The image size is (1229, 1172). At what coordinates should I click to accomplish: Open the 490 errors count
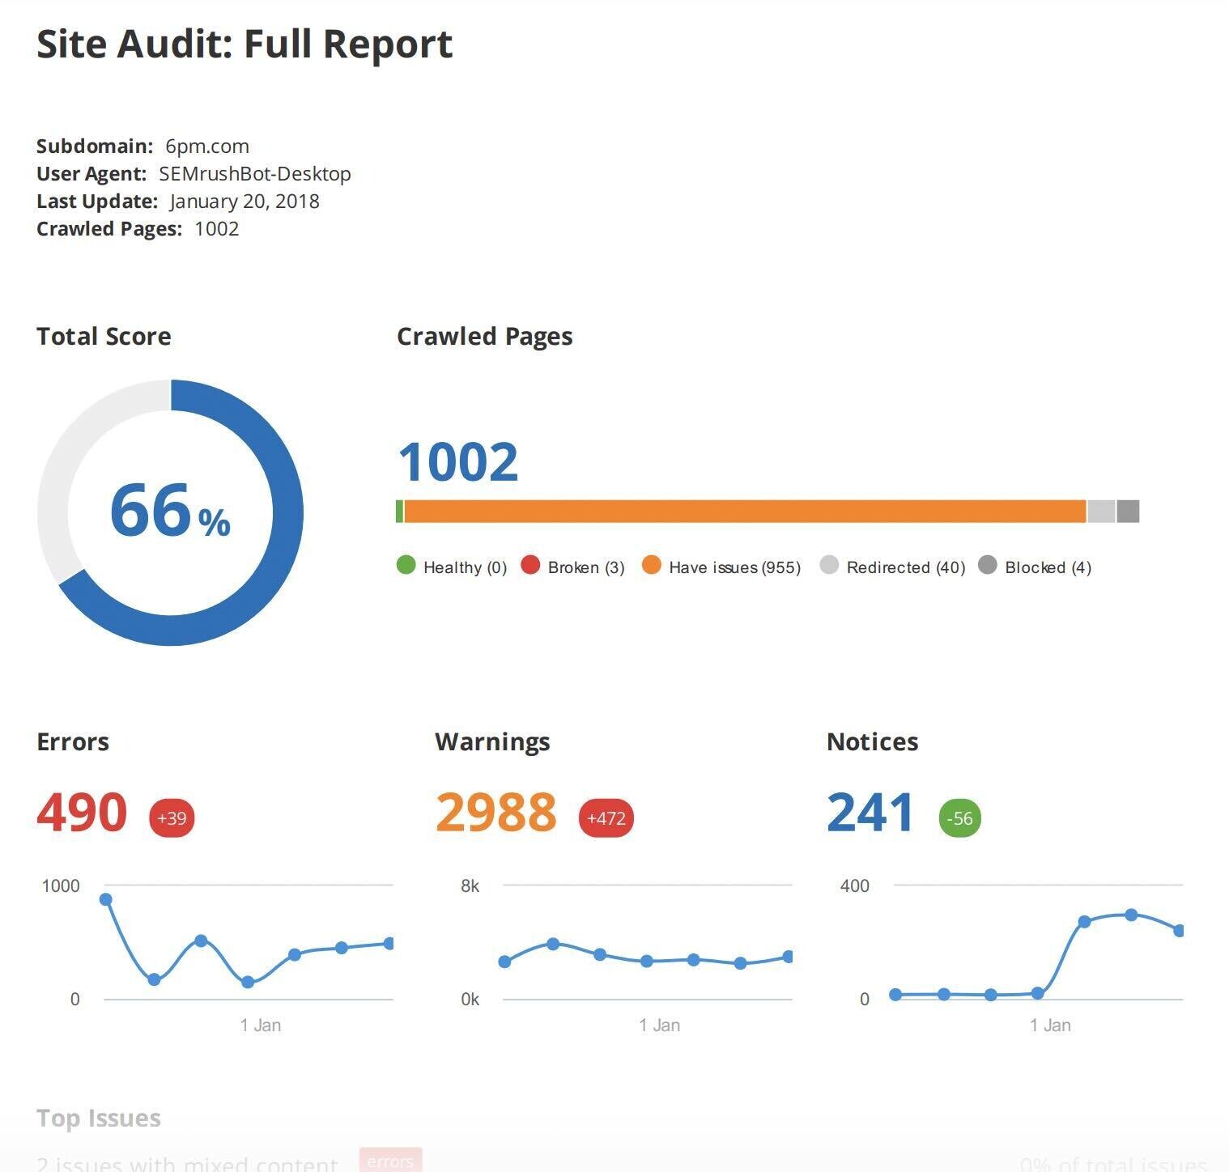[x=82, y=813]
